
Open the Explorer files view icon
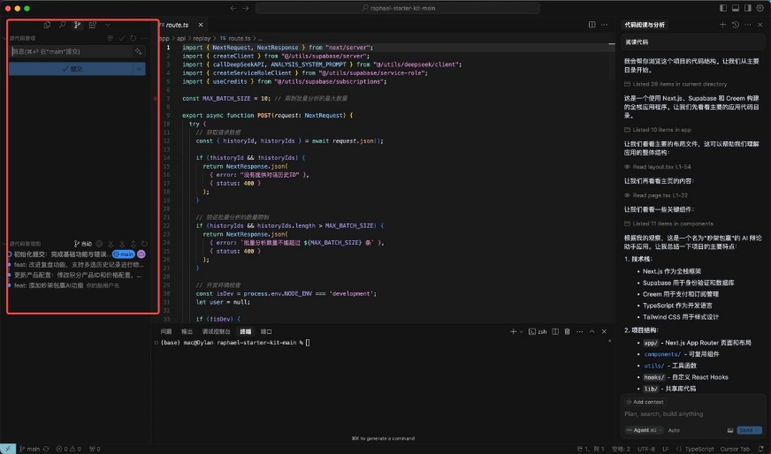pos(47,25)
